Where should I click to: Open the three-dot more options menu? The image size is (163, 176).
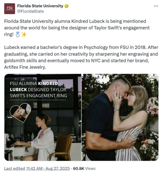(156, 6)
